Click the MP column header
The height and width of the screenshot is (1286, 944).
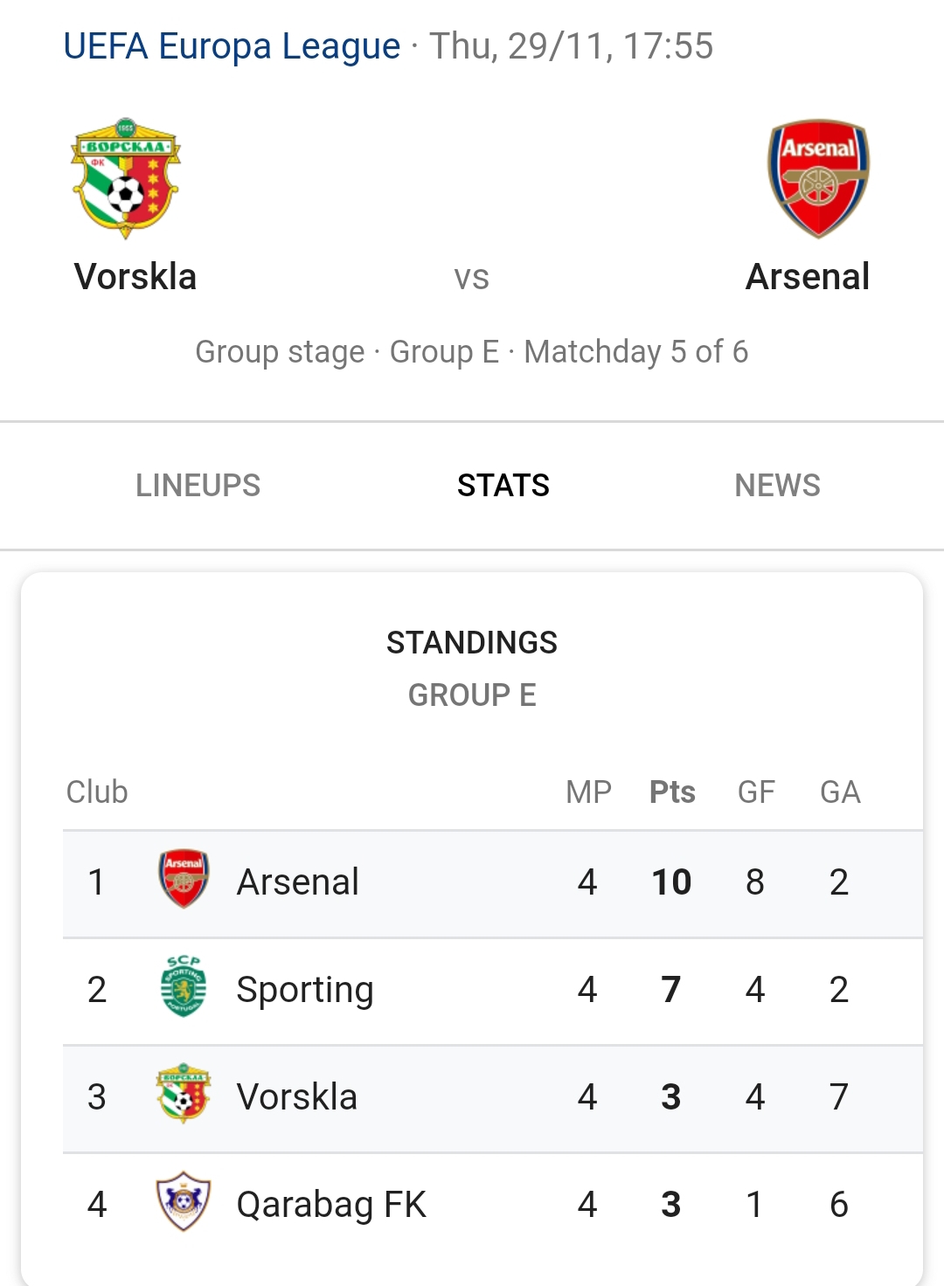pos(588,792)
